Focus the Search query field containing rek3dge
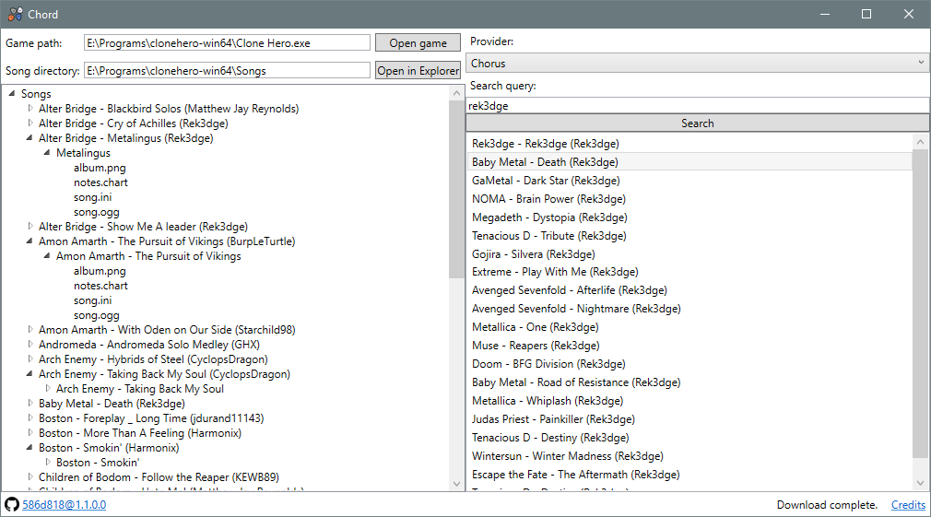Screen dimensions: 931x517 (697, 106)
